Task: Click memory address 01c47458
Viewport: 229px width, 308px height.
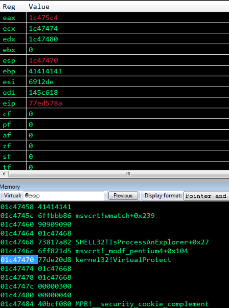Action: [17, 207]
